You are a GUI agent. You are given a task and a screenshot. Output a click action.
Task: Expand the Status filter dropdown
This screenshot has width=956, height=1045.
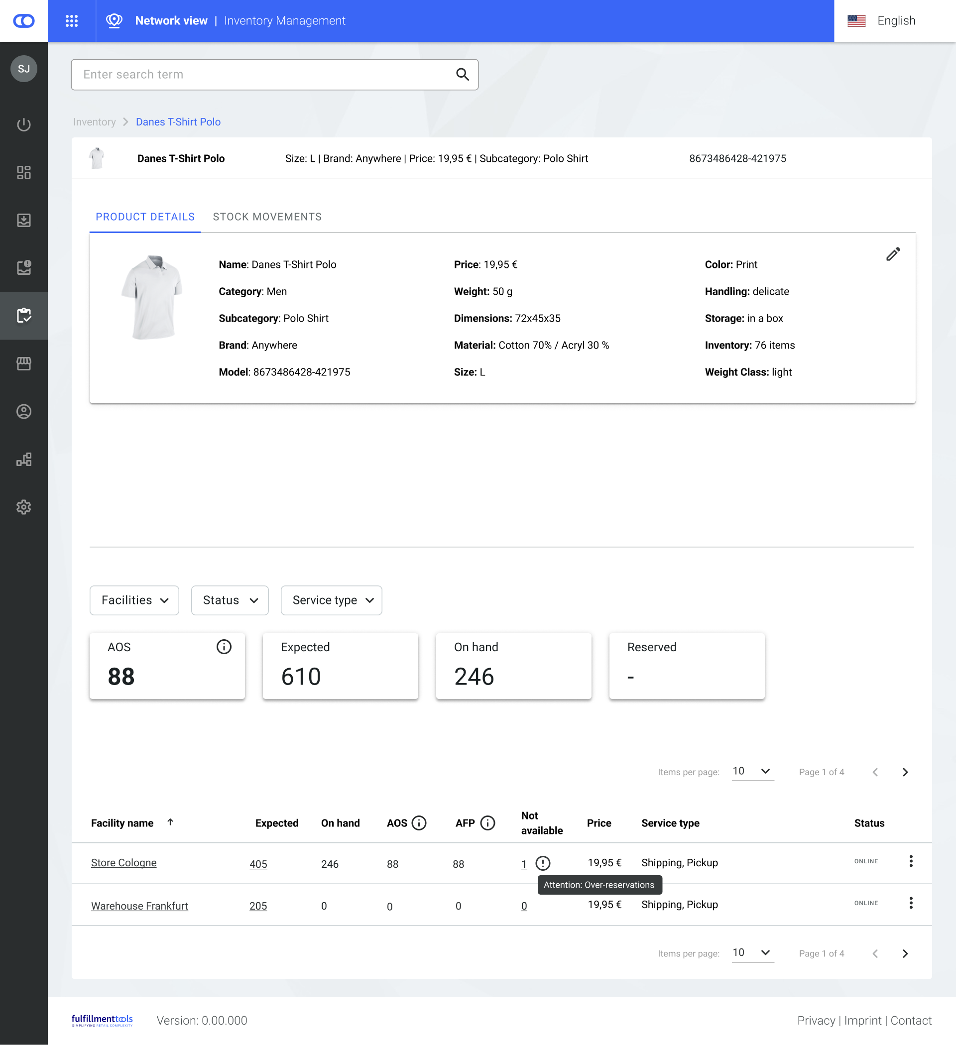tap(230, 600)
